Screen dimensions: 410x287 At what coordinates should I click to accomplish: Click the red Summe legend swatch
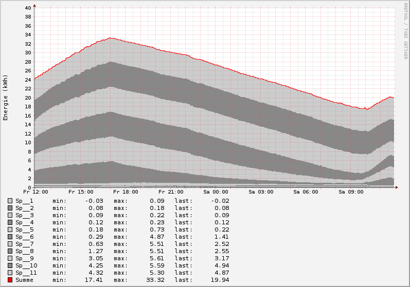10,280
